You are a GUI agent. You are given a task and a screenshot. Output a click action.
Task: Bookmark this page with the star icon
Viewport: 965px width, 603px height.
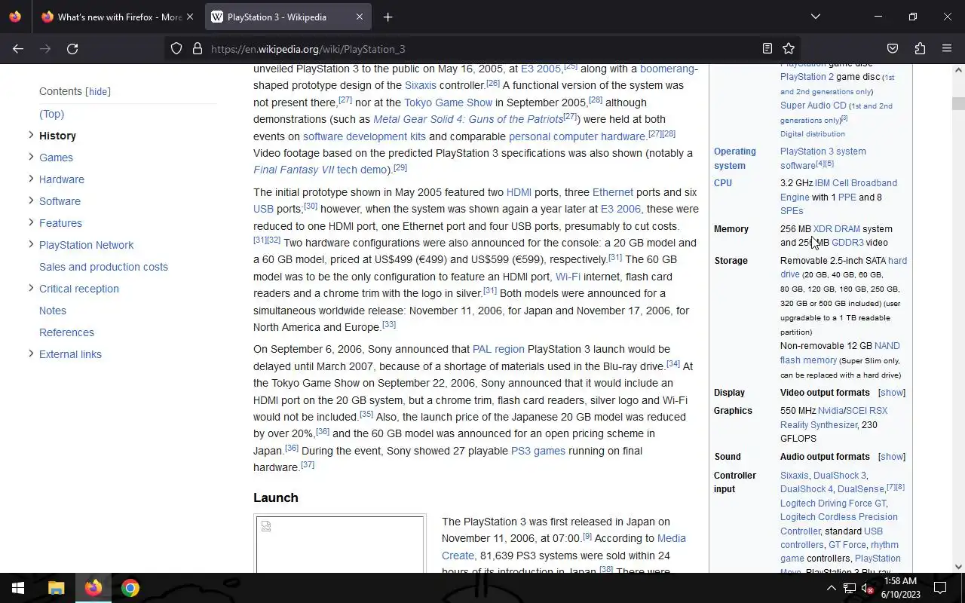tap(789, 49)
